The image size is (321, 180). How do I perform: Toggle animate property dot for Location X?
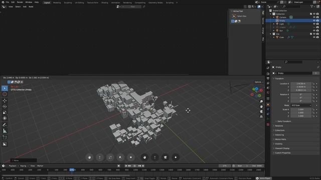coord(316,83)
